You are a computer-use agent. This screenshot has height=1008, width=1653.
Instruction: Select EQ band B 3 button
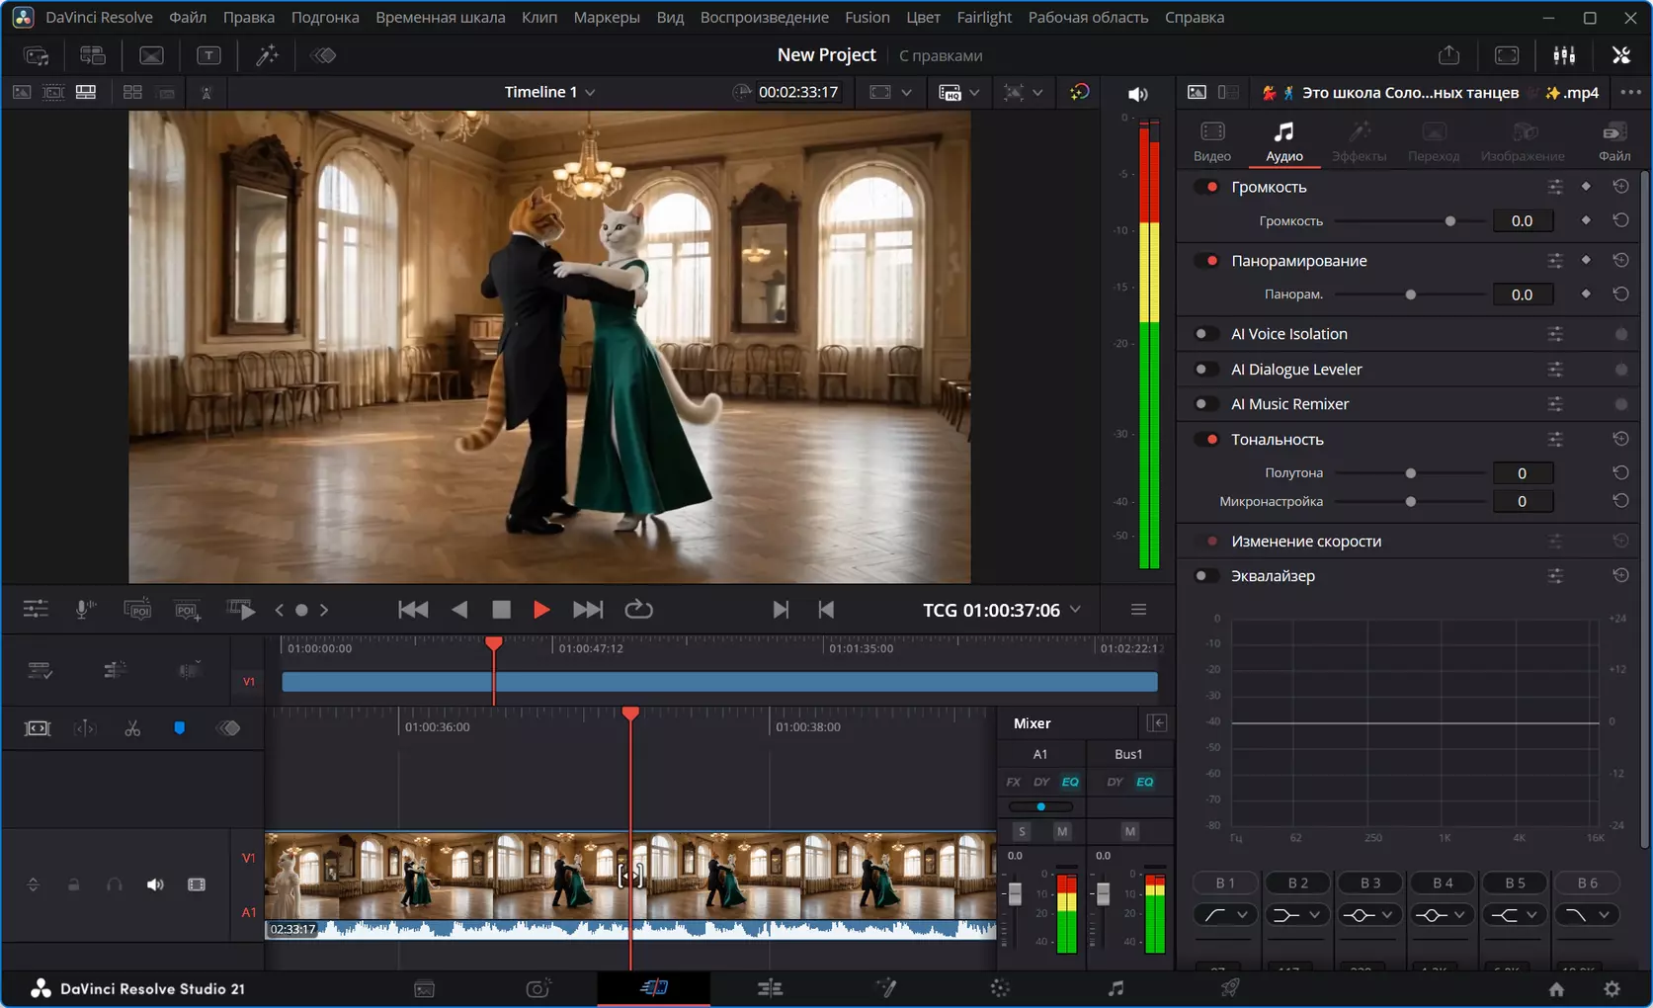point(1370,882)
